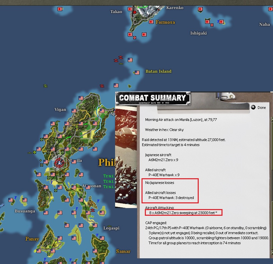The height and width of the screenshot is (264, 273).
Task: Select the red crosshair target hex at Manila
Action: [x=60, y=162]
